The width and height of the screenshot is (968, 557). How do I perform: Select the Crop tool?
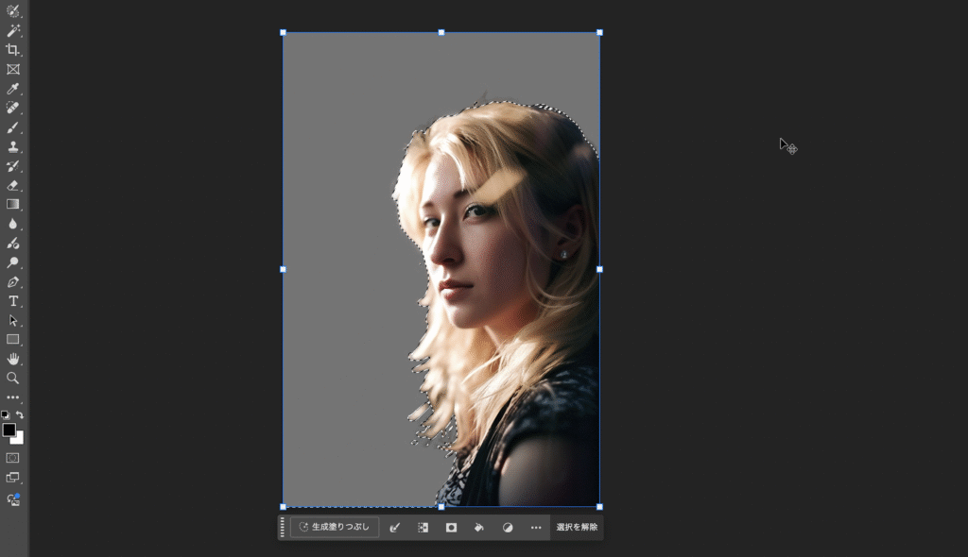pyautogui.click(x=12, y=50)
